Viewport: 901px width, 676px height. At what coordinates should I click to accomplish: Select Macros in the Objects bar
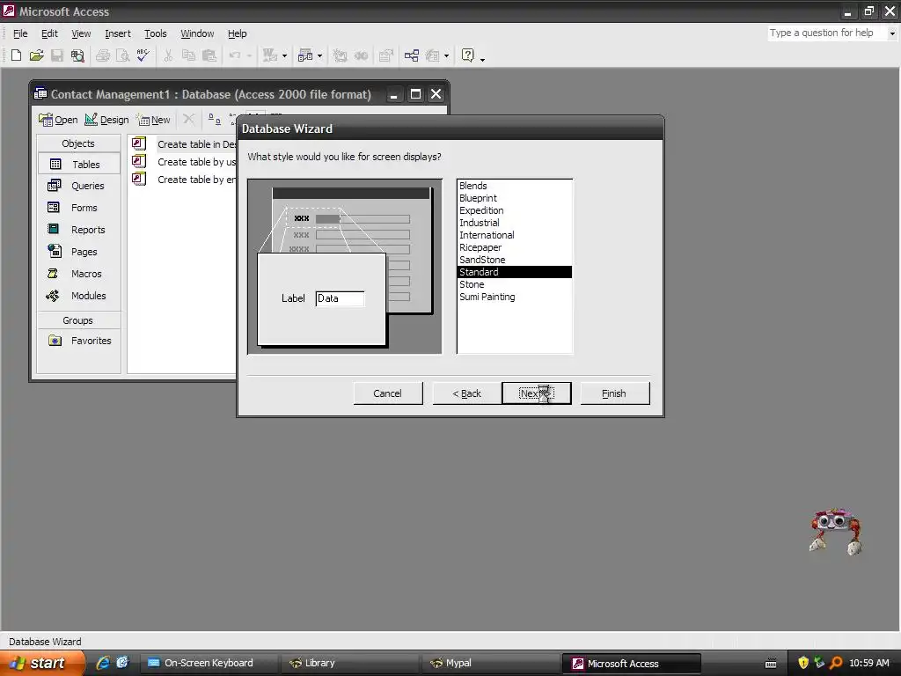pos(78,274)
